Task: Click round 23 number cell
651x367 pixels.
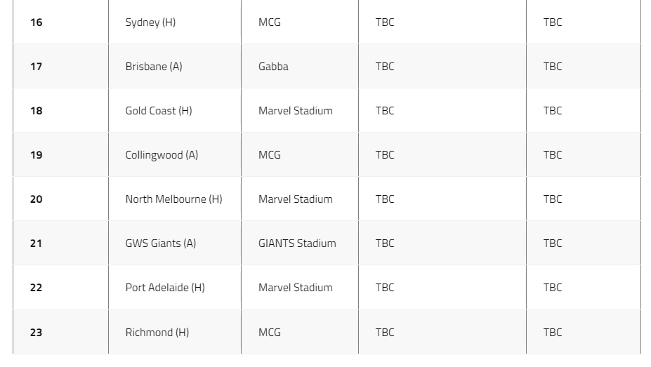Action: click(x=60, y=332)
